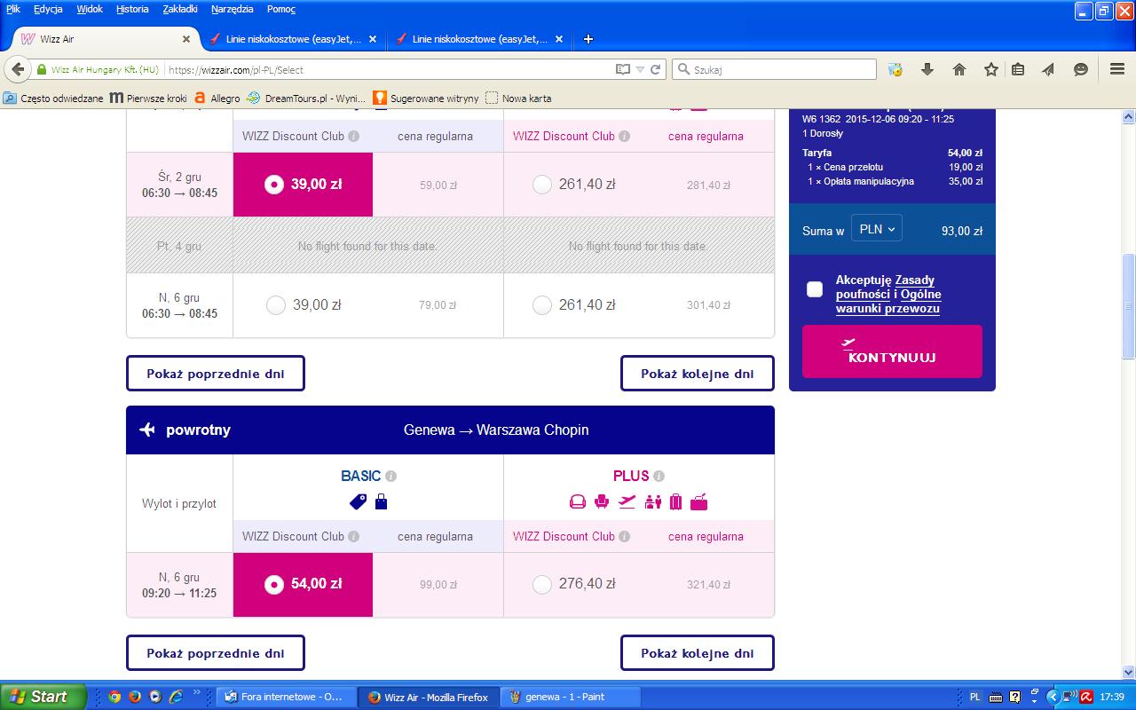Close the Wizz Air tab

click(x=186, y=39)
